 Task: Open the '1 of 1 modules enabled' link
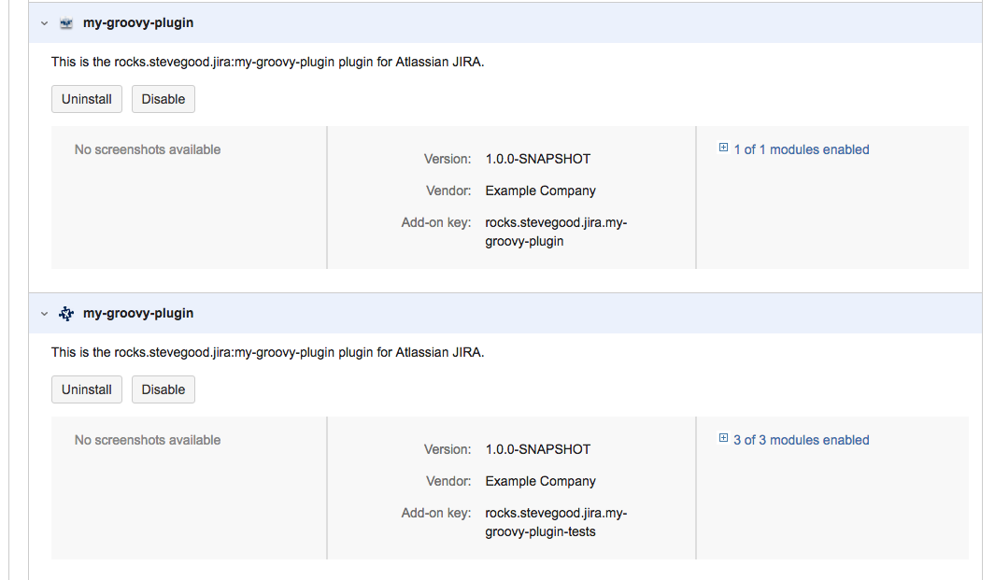[802, 149]
